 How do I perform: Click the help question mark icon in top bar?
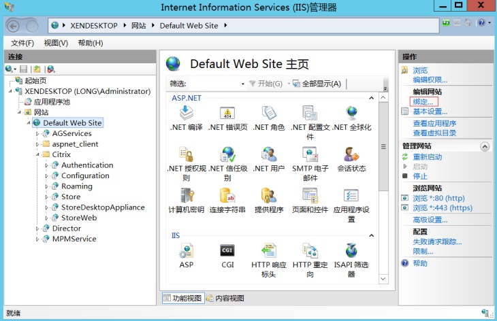tap(482, 22)
